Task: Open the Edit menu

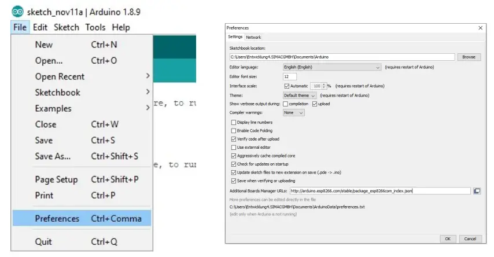Action: 40,27
